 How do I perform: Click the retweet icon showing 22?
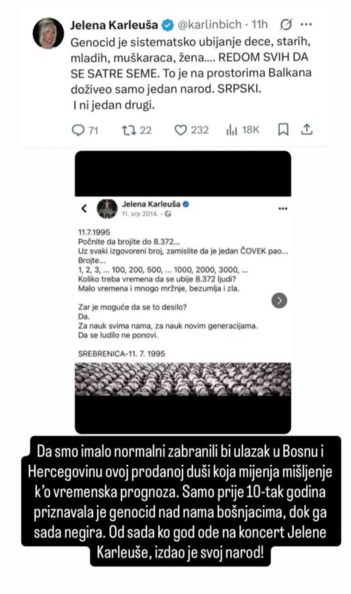coord(128,130)
